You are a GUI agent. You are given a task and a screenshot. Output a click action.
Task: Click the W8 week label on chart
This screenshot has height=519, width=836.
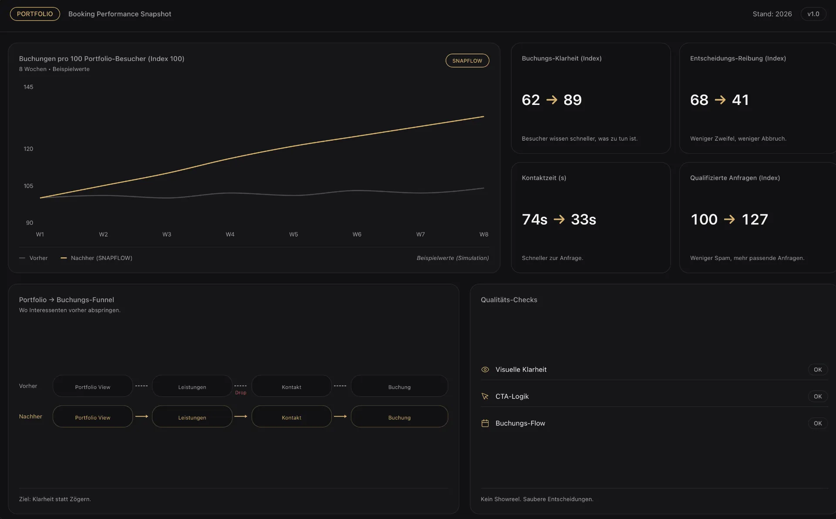(x=484, y=235)
